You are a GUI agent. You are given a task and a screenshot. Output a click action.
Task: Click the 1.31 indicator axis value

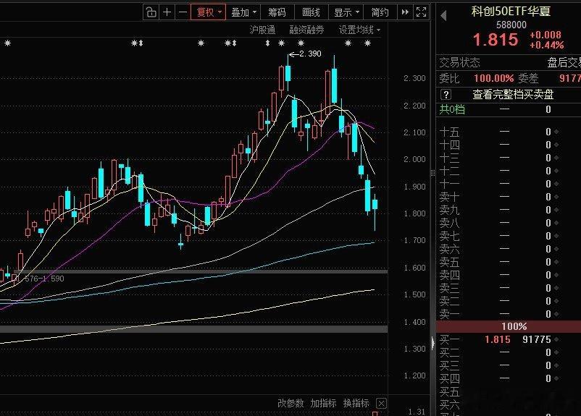[x=417, y=412]
